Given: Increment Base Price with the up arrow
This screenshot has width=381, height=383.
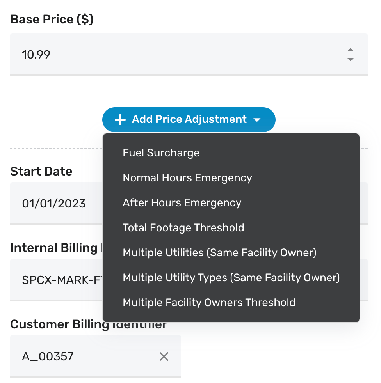Looking at the screenshot, I should click(x=350, y=50).
